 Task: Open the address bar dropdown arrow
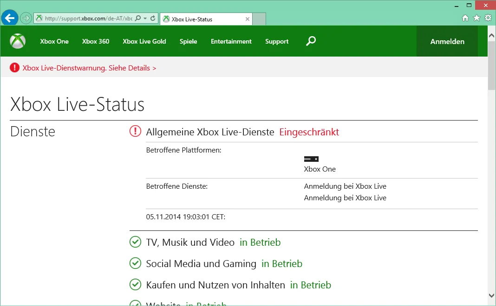[145, 19]
